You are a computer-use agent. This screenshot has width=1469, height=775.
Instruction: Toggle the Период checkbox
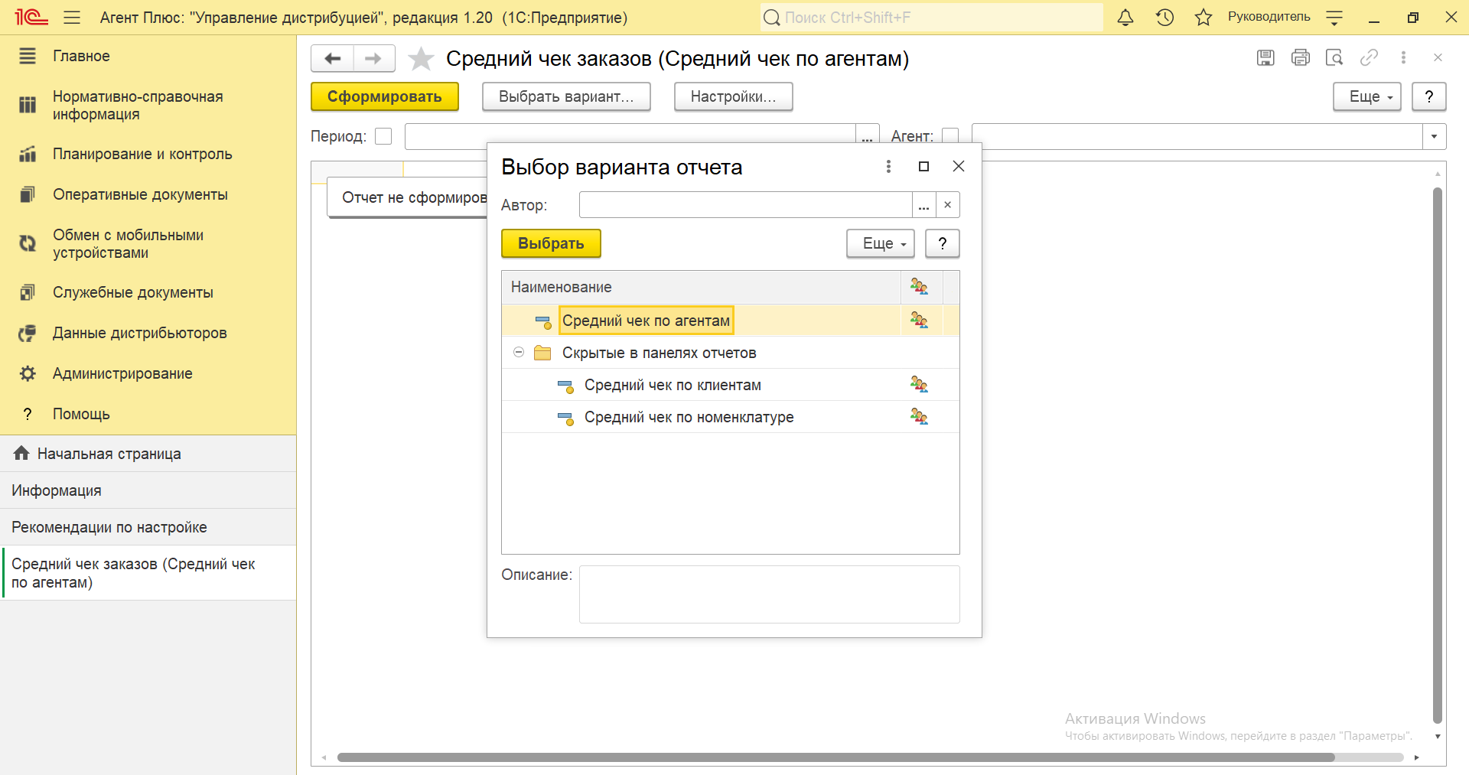coord(383,136)
